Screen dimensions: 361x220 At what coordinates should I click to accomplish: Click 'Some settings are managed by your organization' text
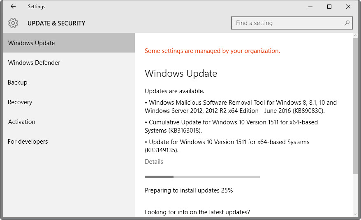[x=212, y=51]
